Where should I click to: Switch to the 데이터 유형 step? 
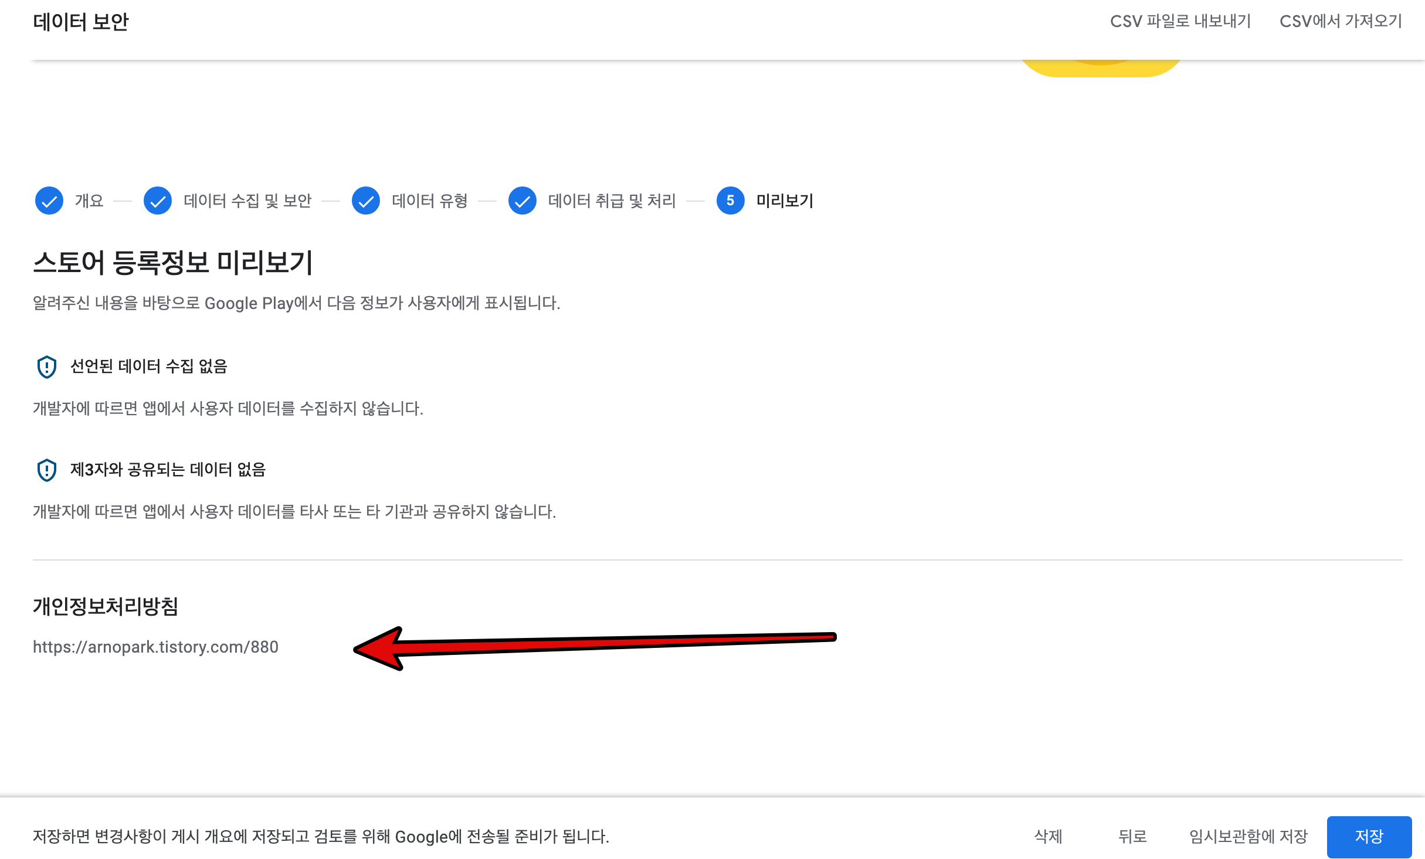click(x=429, y=201)
